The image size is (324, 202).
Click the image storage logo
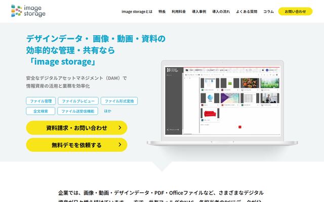click(x=28, y=11)
